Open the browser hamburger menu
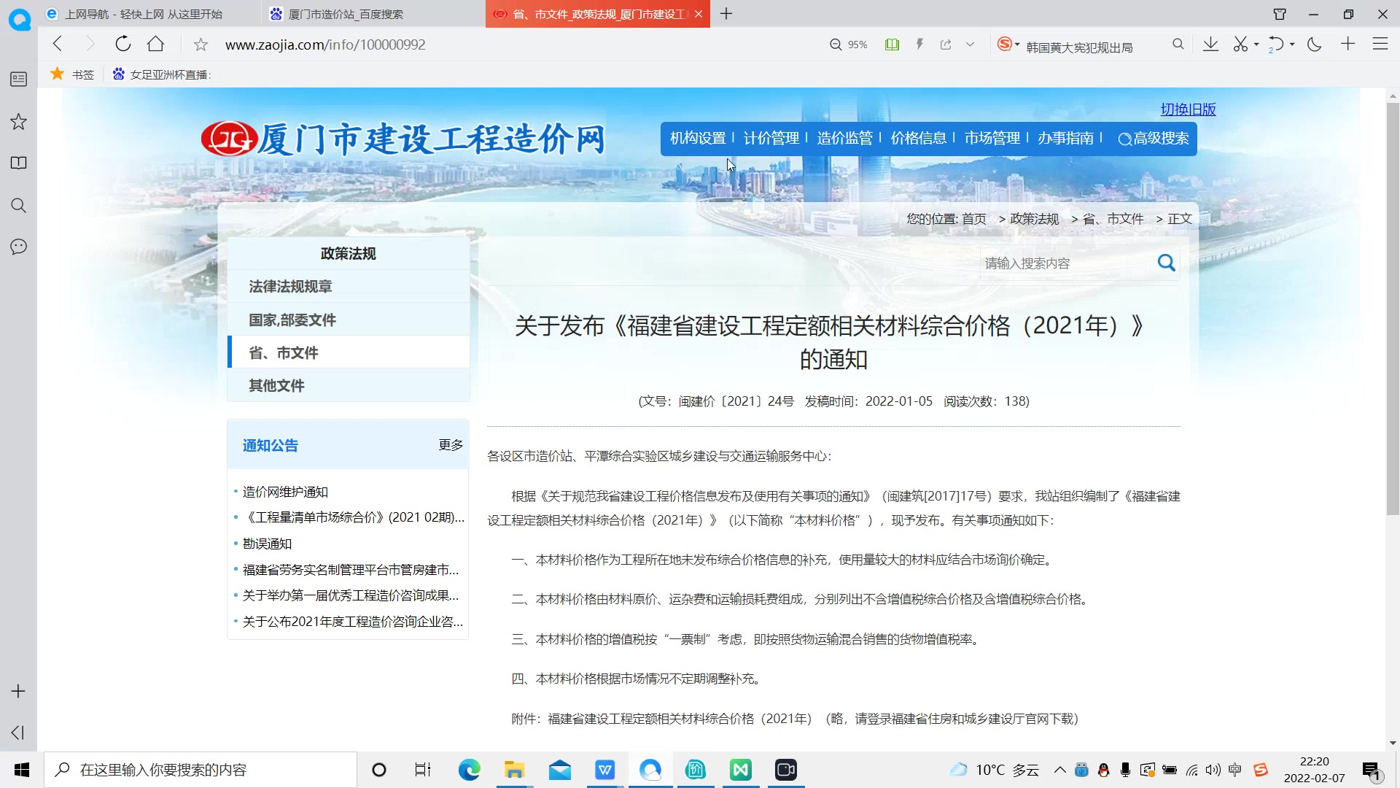Screen dimensions: 1400x788 point(1380,44)
